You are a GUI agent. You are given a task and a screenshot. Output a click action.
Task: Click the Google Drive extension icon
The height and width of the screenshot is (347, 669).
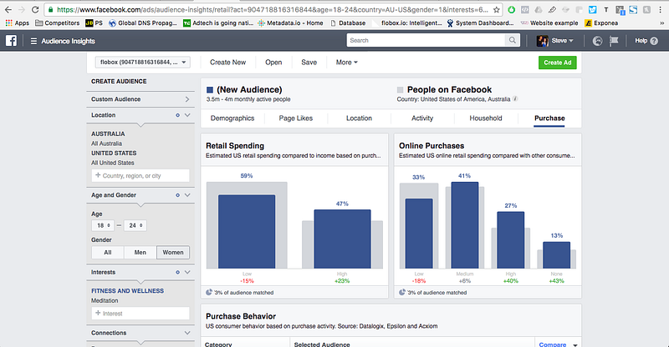[x=539, y=9]
